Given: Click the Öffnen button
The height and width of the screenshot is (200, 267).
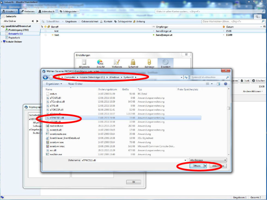Looking at the screenshot, I should (197, 166).
